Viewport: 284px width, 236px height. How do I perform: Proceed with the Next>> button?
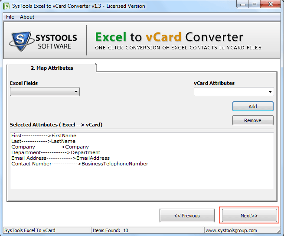[249, 216]
